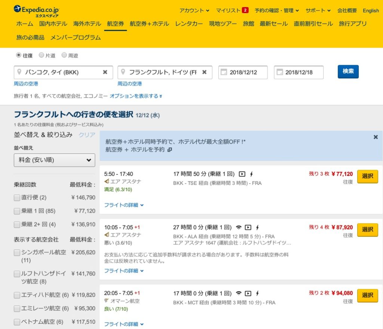The height and width of the screenshot is (329, 383).
Task: Click the 2018/12/18 return date field
Action: (x=299, y=72)
